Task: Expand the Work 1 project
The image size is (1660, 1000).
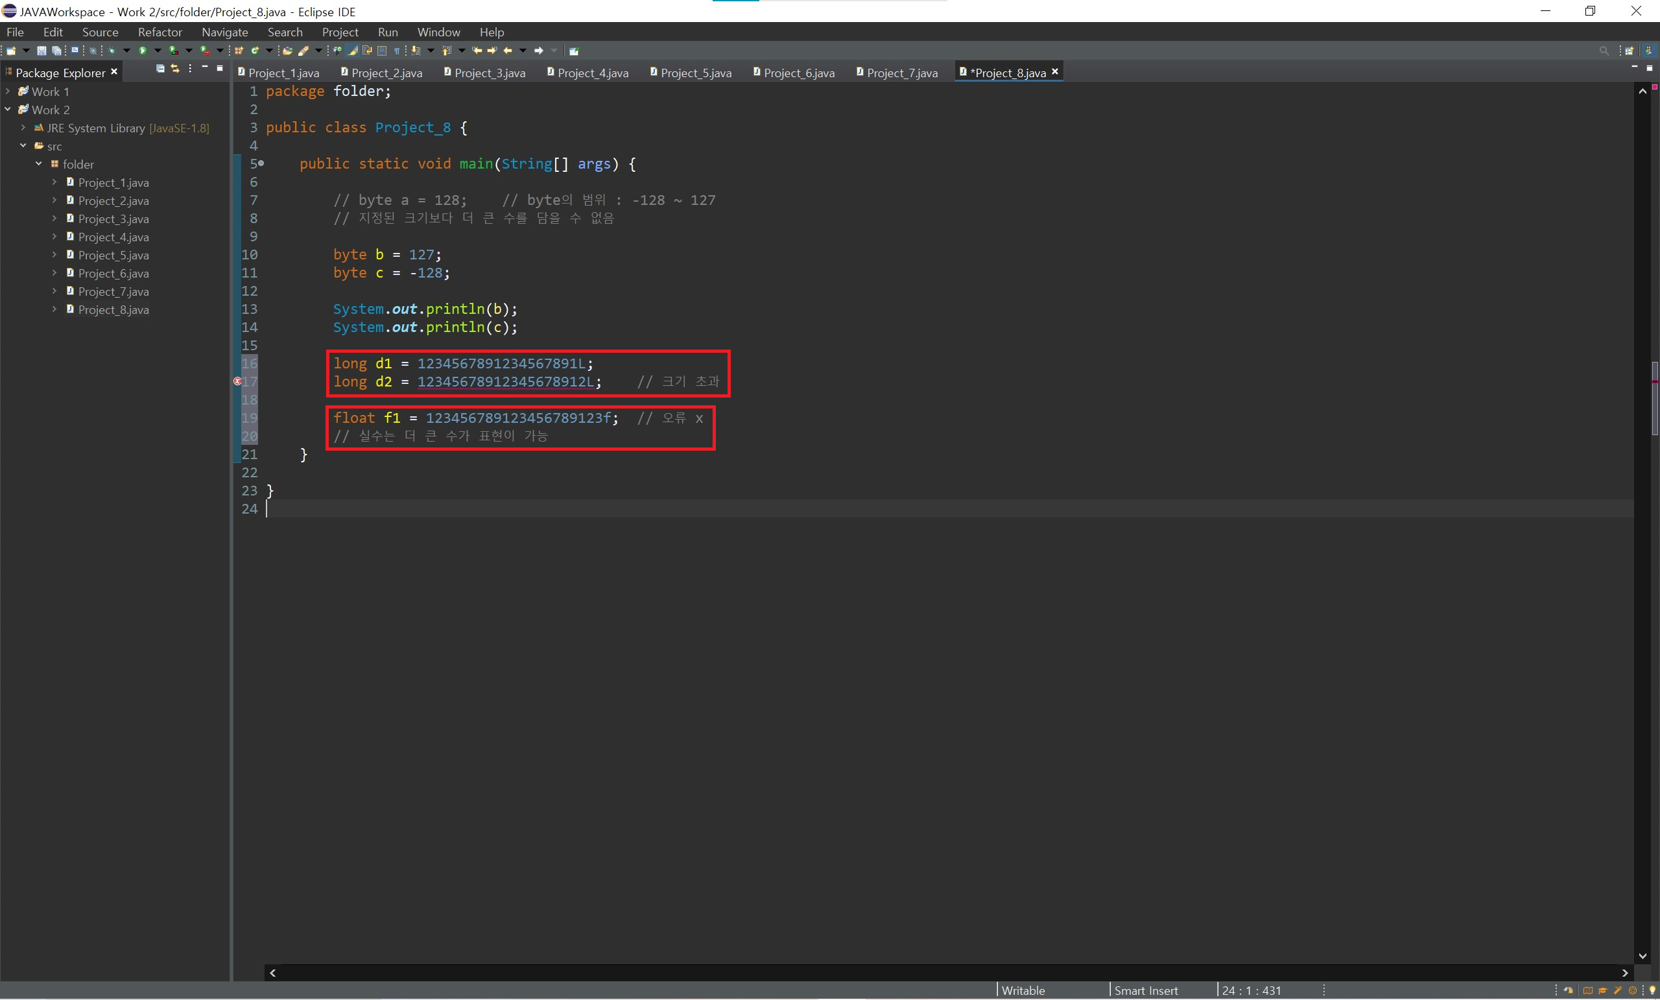Action: pos(7,91)
